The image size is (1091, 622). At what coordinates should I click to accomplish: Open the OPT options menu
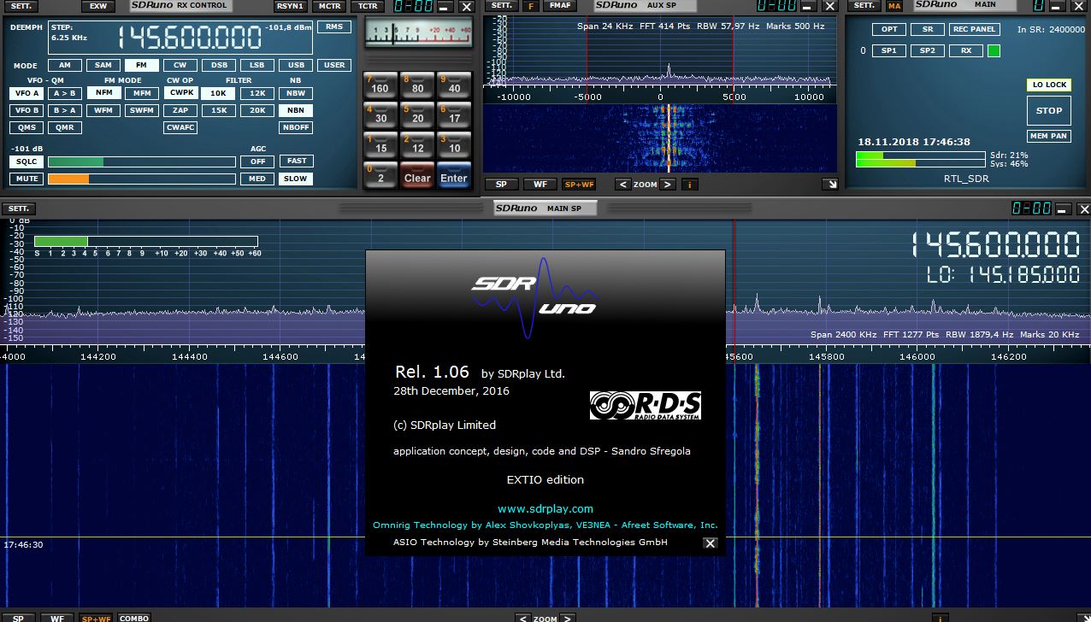[x=889, y=29]
